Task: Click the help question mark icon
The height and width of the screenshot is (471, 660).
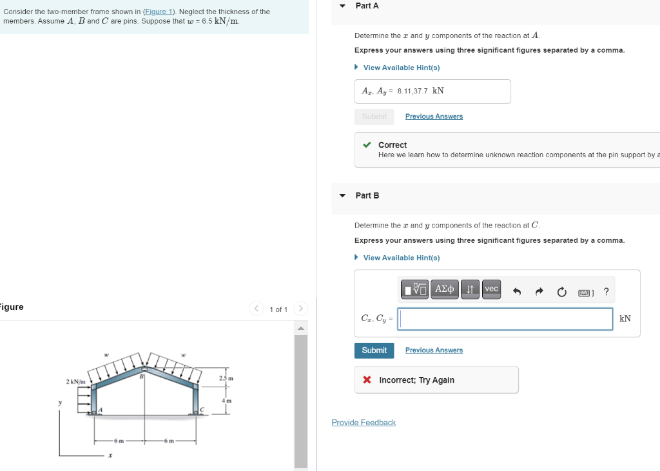Action: pyautogui.click(x=606, y=291)
